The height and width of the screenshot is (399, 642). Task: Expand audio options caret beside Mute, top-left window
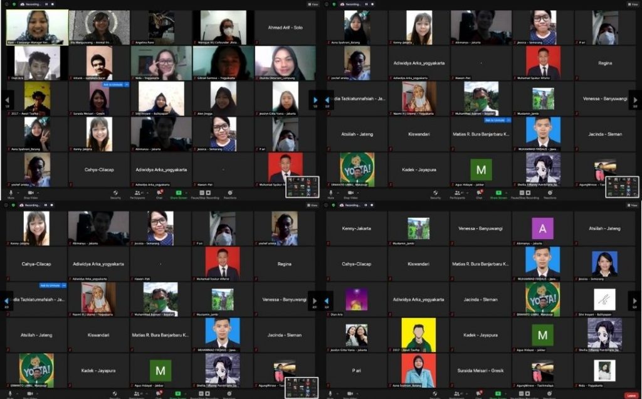[17, 193]
